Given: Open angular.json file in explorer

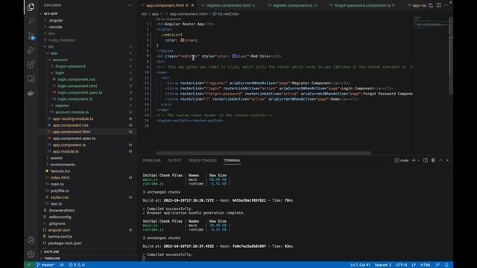Looking at the screenshot, I should coord(59,230).
